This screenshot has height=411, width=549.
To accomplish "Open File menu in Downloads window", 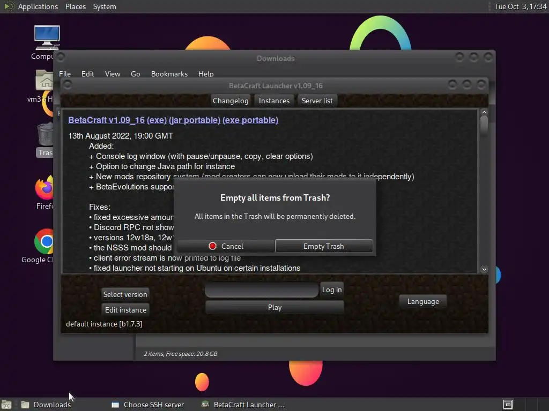I will 65,74.
